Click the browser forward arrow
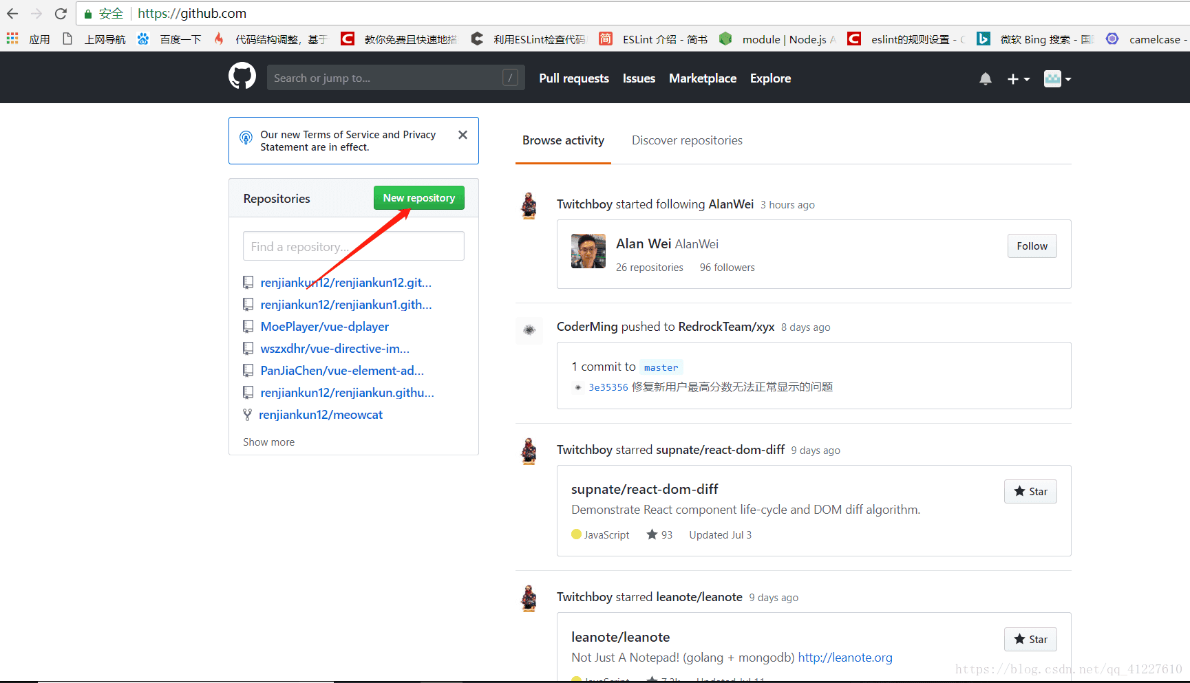 tap(36, 13)
